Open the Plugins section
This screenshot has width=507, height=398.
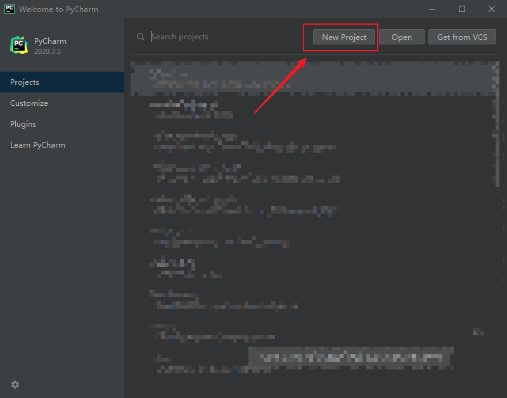[62, 124]
